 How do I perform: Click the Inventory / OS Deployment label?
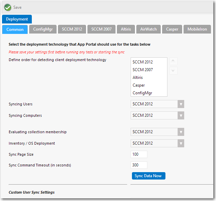32,143
